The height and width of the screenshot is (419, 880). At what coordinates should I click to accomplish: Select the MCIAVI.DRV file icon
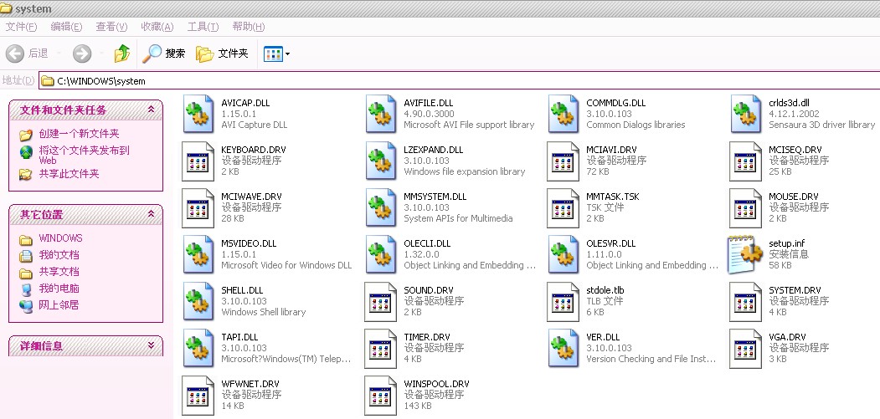coord(563,161)
